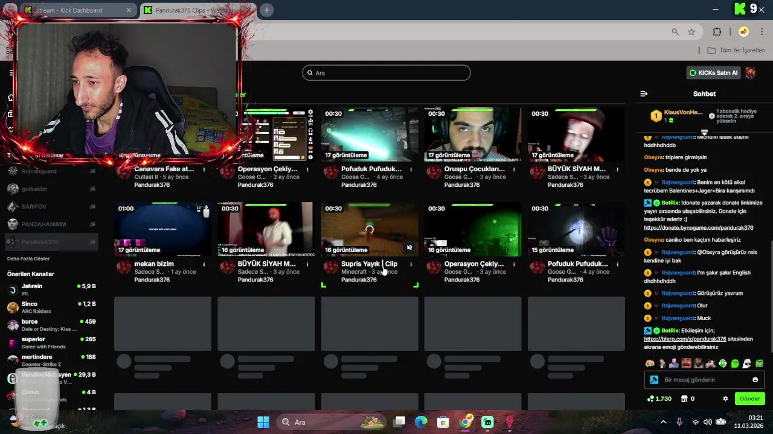Open the KICKs Satın Al button
The height and width of the screenshot is (434, 773).
point(714,73)
